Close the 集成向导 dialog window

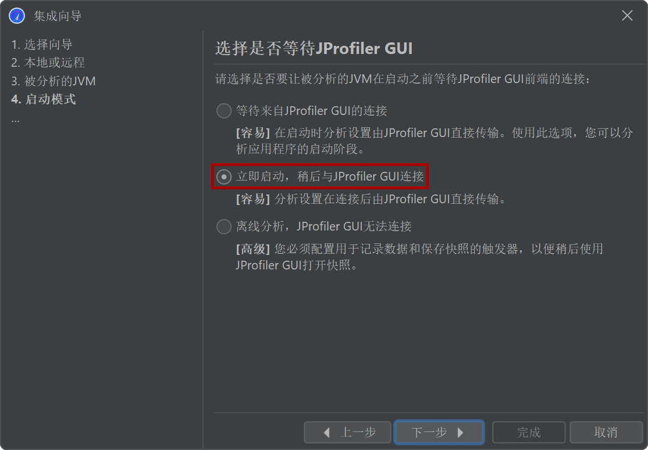627,16
